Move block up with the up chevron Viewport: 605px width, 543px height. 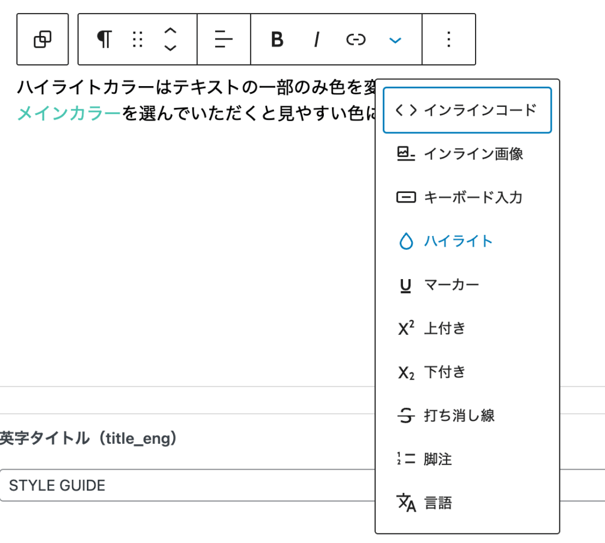[170, 31]
